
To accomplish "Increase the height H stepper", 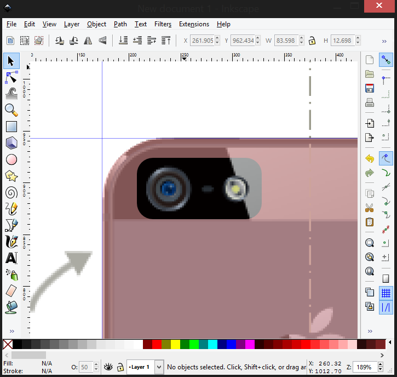I will pos(358,38).
